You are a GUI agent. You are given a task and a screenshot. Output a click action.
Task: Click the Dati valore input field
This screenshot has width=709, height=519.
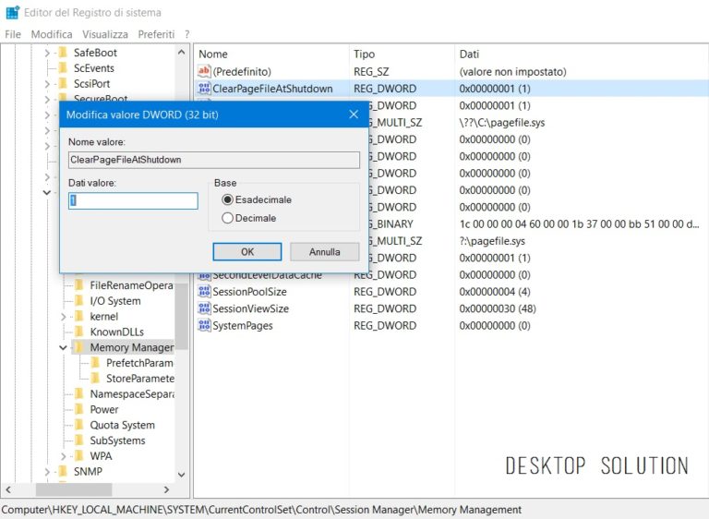133,200
